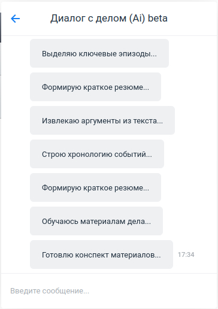Click the 'Строю хронологию событий...' message bubble
Screen dimensions: 218x309
[97, 154]
